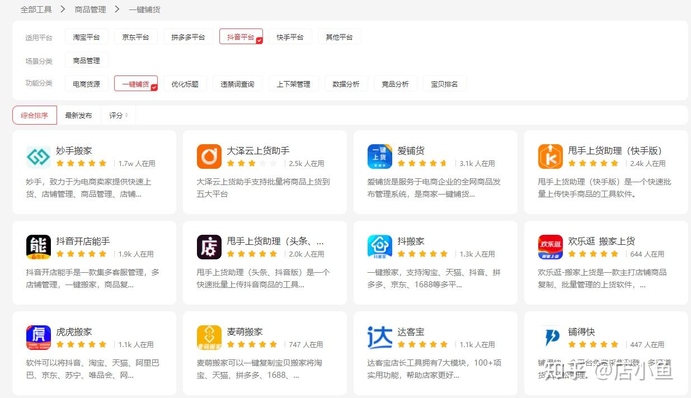Open the 达客宝 icon
The image size is (691, 398).
(x=380, y=338)
